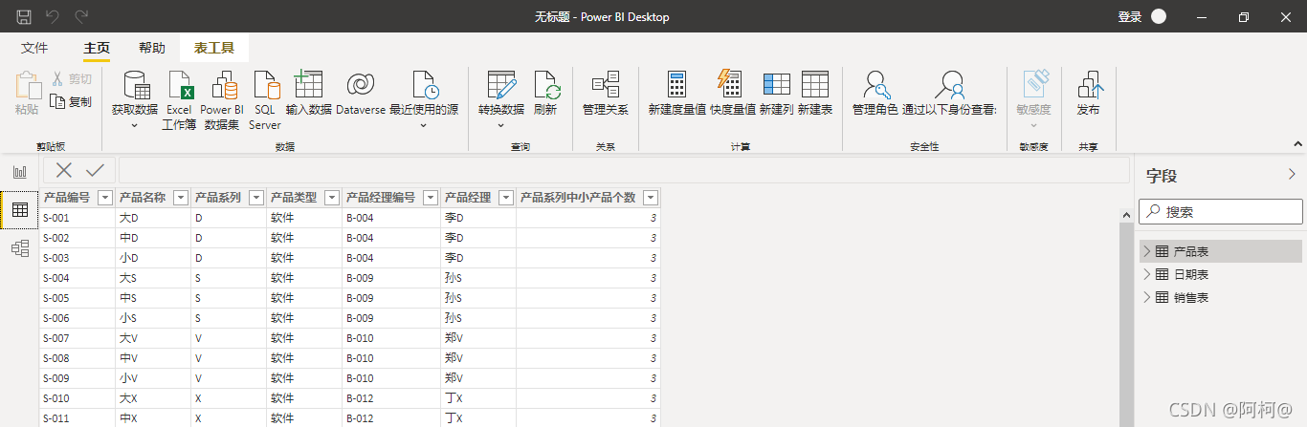Click the vertical scrollbar of data grid
Image resolution: width=1307 pixels, height=427 pixels.
pyautogui.click(x=1126, y=315)
